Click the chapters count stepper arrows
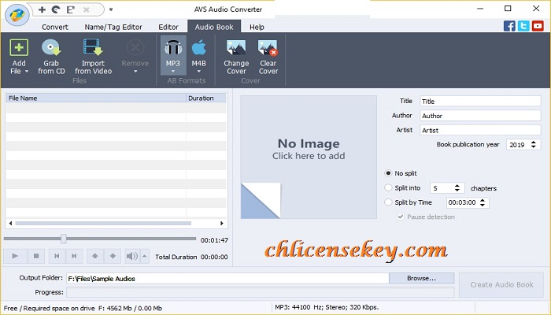The width and height of the screenshot is (551, 315). (457, 188)
